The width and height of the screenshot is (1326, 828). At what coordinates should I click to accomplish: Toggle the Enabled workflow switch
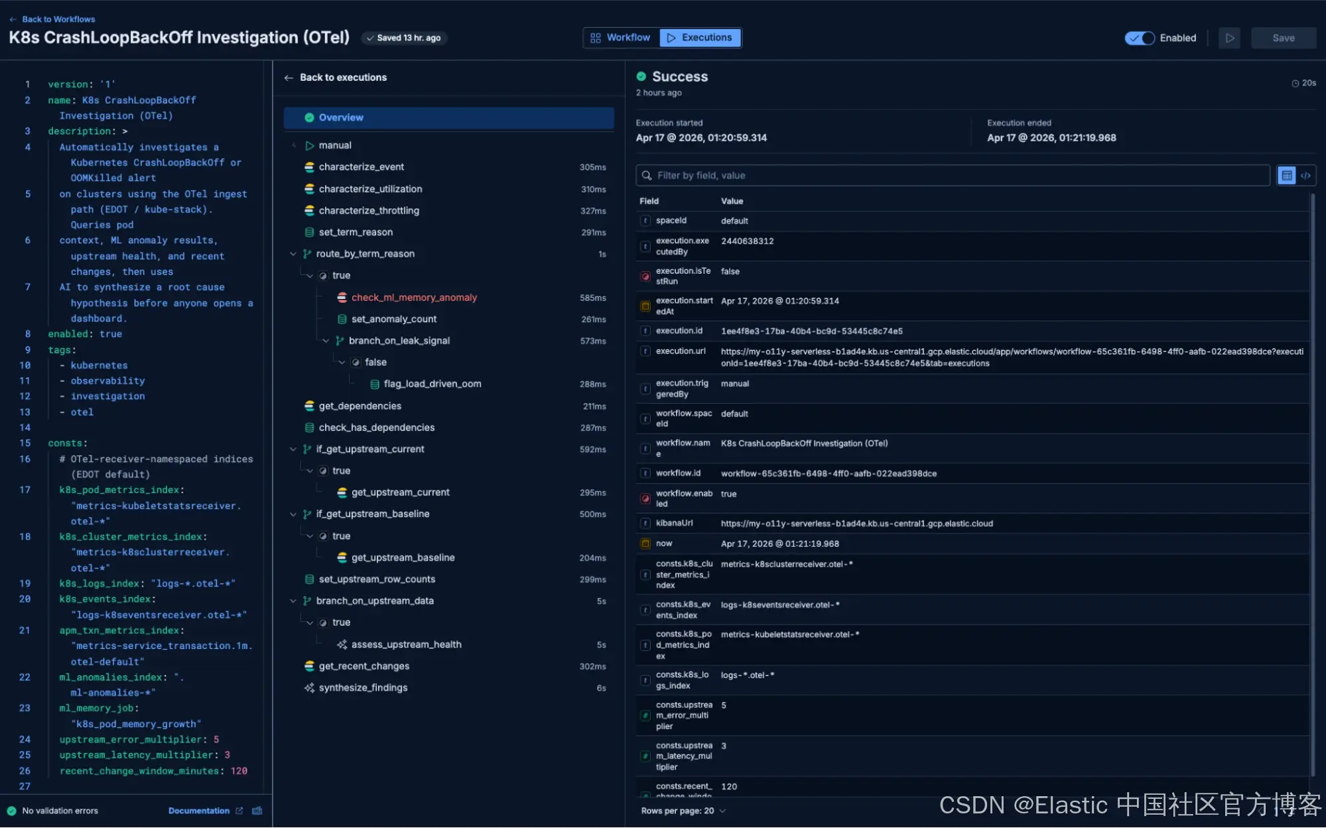coord(1140,38)
